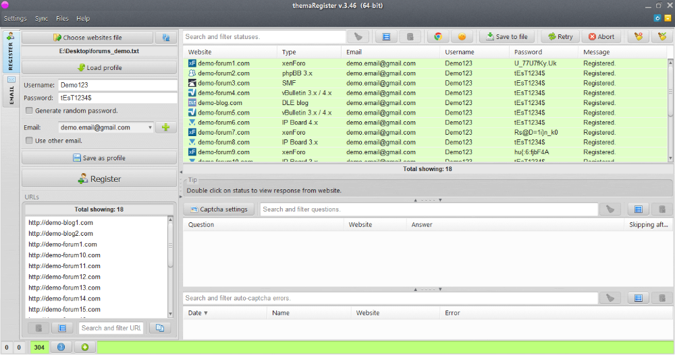This screenshot has height=355, width=675.
Task: Click yellow icon in title bar corner
Action: point(668,18)
